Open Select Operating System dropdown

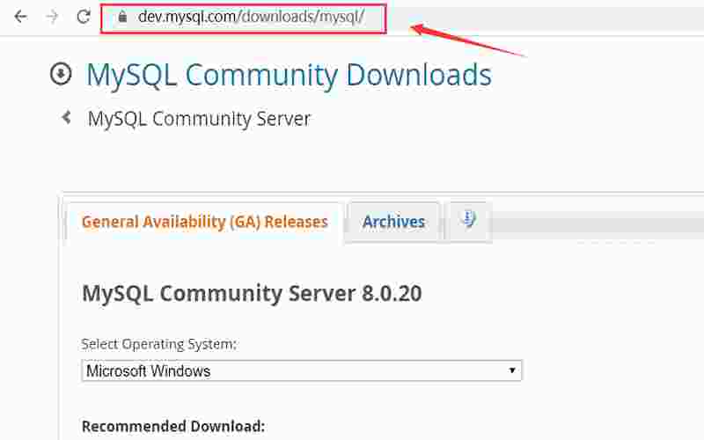pos(302,370)
